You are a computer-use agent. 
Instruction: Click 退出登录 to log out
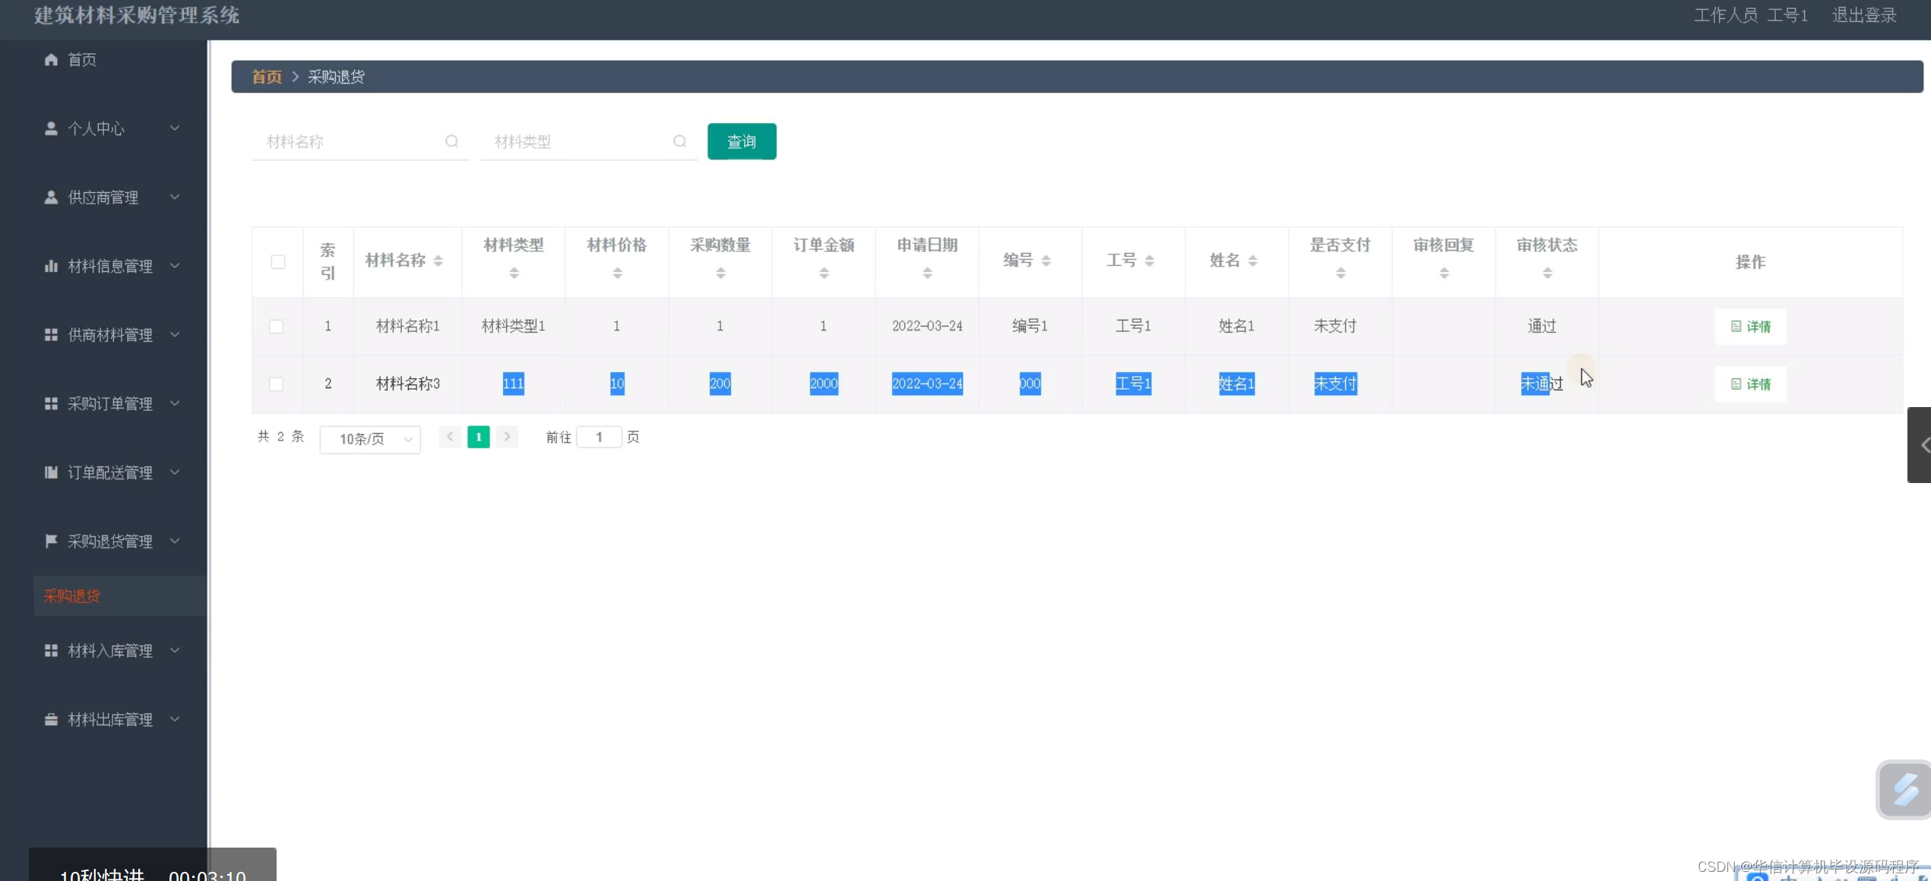(1864, 15)
